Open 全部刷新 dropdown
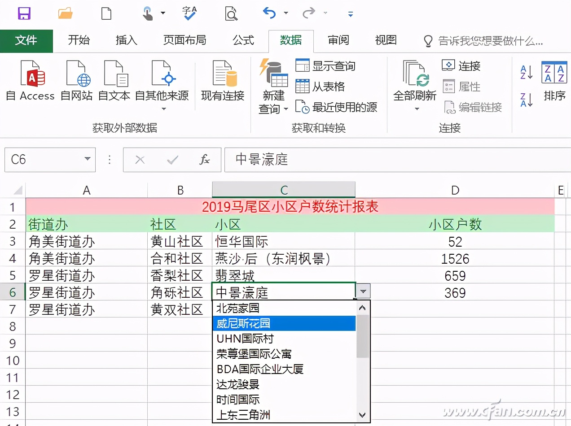571x426 pixels. tap(415, 86)
